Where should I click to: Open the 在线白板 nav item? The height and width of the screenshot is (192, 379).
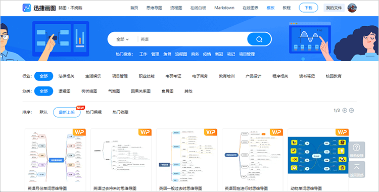point(198,8)
